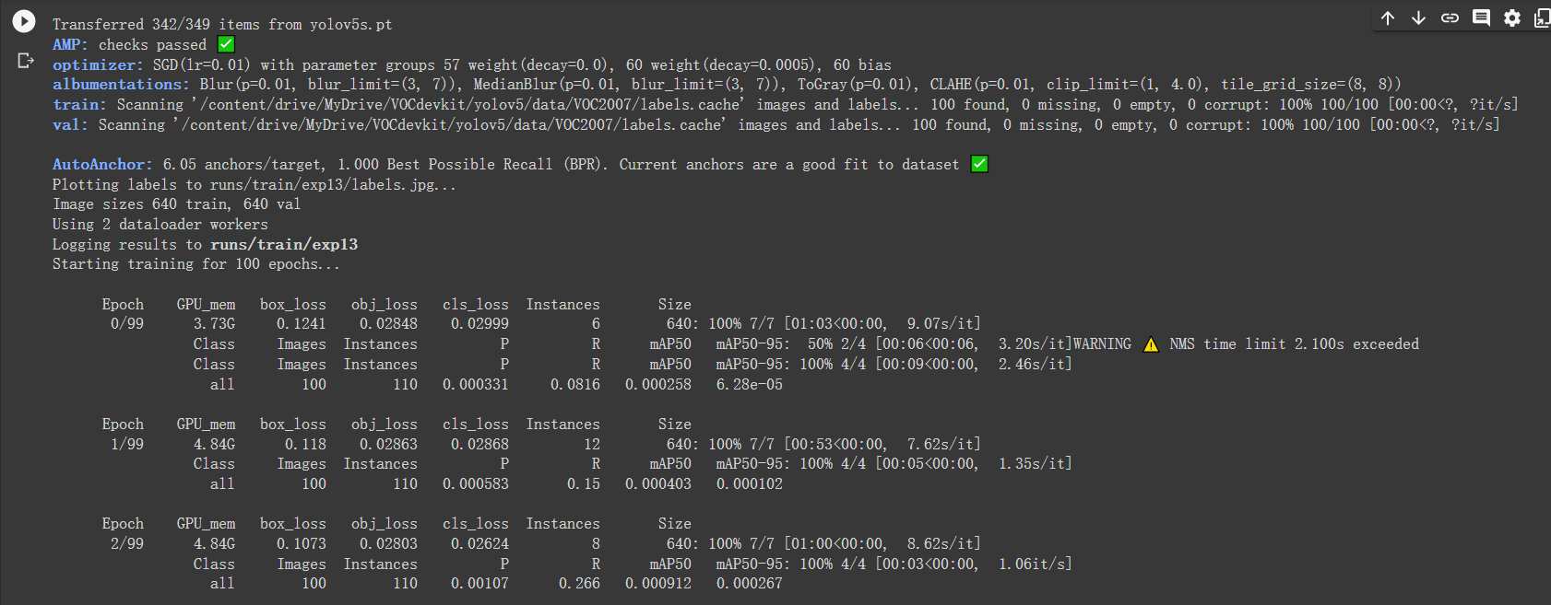Click the yellow NMS warning triangle icon
This screenshot has height=605, width=1551.
coord(1151,344)
